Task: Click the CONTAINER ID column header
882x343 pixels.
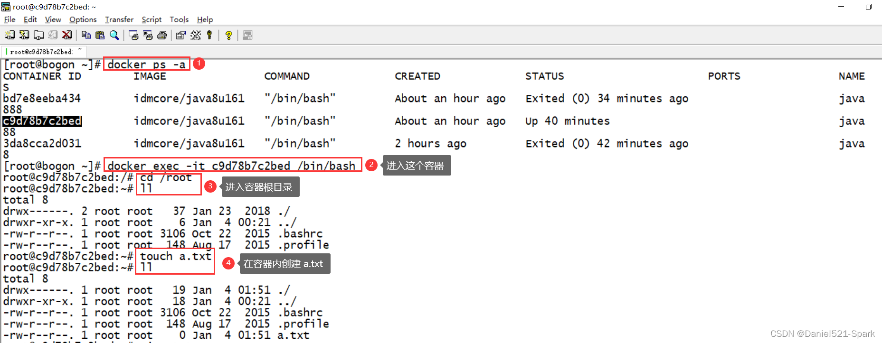Action: pyautogui.click(x=42, y=76)
